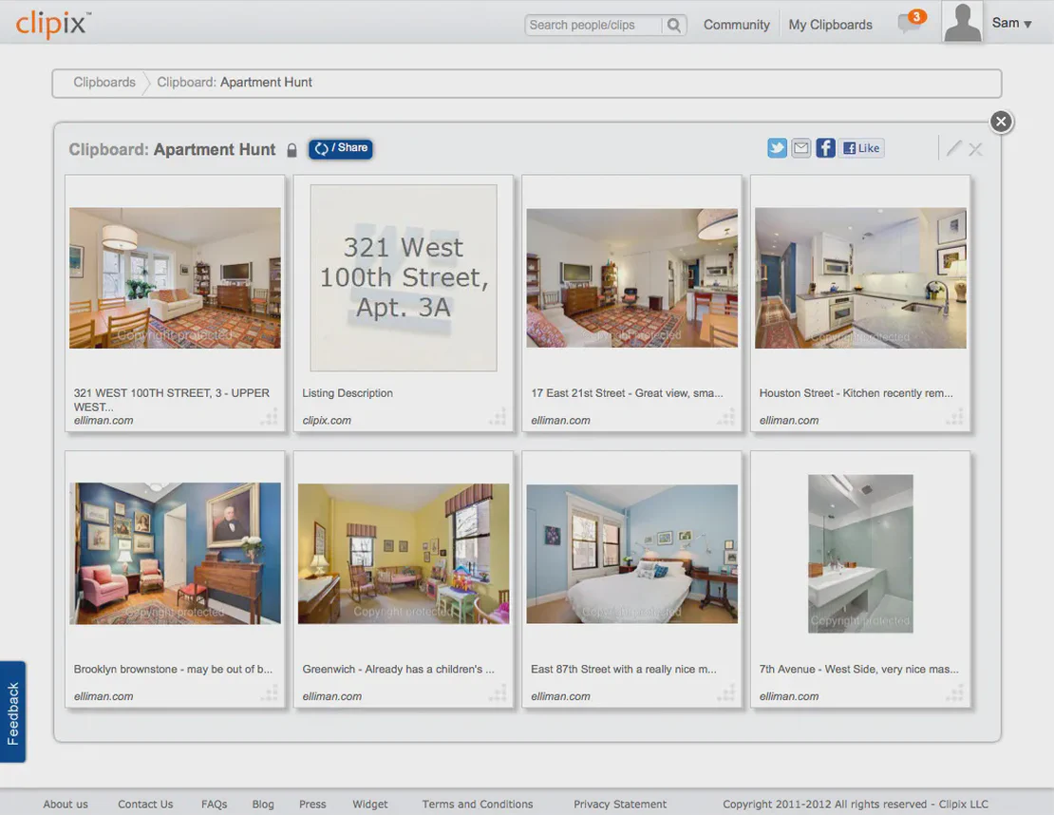Open the Privacy Statement footer link
Screen dimensions: 1054x815
click(620, 804)
